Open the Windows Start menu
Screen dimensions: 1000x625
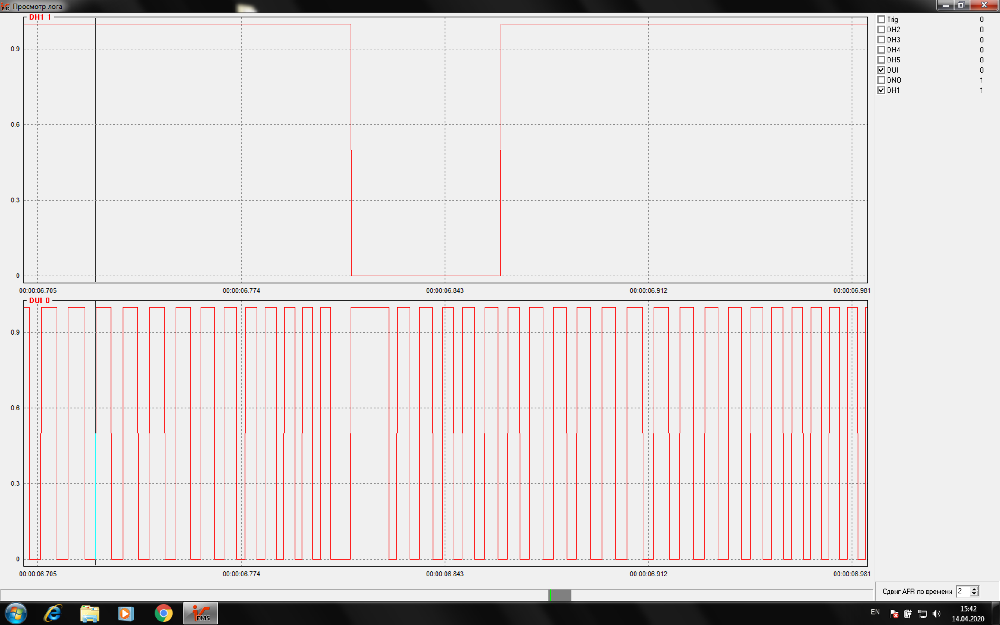pos(16,613)
